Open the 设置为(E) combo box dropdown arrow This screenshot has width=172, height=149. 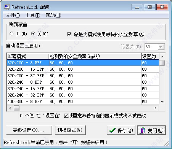tap(161, 47)
